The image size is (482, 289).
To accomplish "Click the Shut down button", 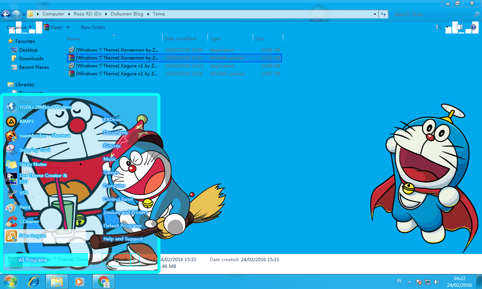I will click(116, 260).
